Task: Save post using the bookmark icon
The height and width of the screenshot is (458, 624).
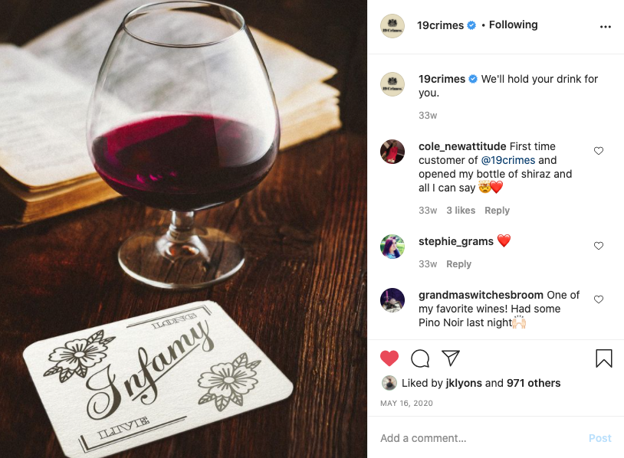Action: click(604, 358)
